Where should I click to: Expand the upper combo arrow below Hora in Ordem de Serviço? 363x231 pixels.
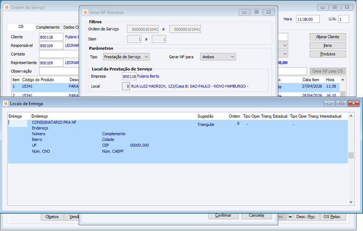point(285,45)
